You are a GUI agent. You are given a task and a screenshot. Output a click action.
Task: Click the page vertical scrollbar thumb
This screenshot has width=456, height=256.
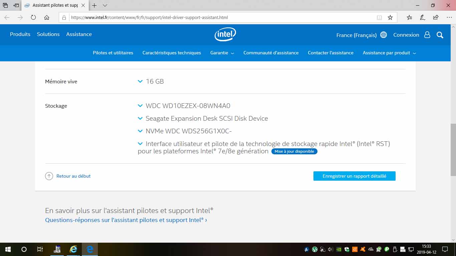[453, 150]
